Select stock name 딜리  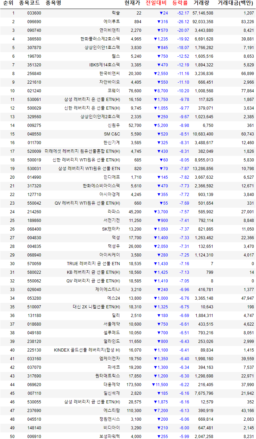pyautogui.click(x=116, y=316)
